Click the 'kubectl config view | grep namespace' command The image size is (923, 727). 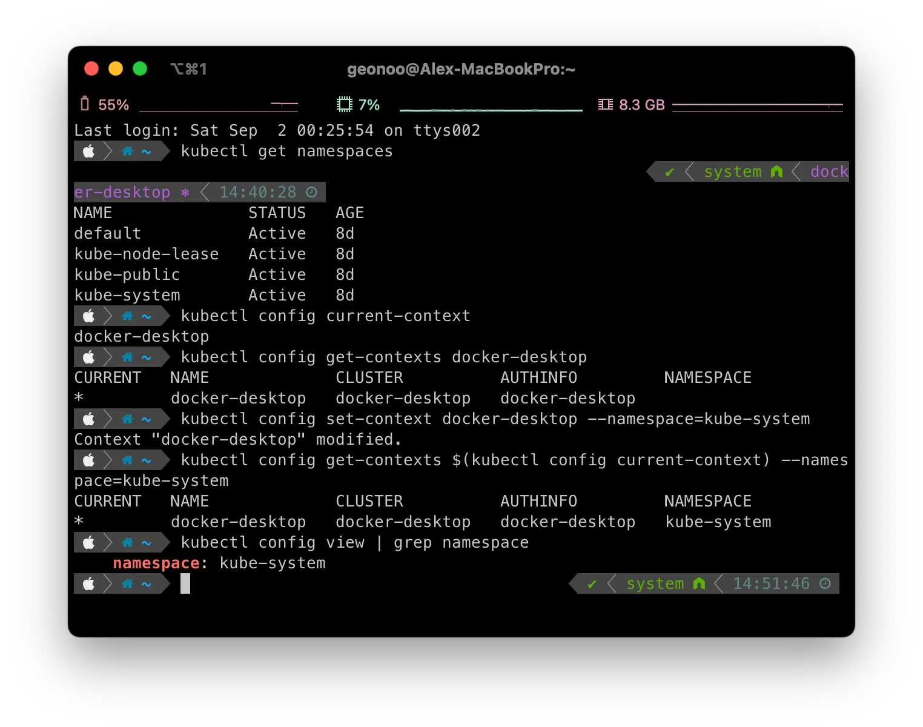354,543
